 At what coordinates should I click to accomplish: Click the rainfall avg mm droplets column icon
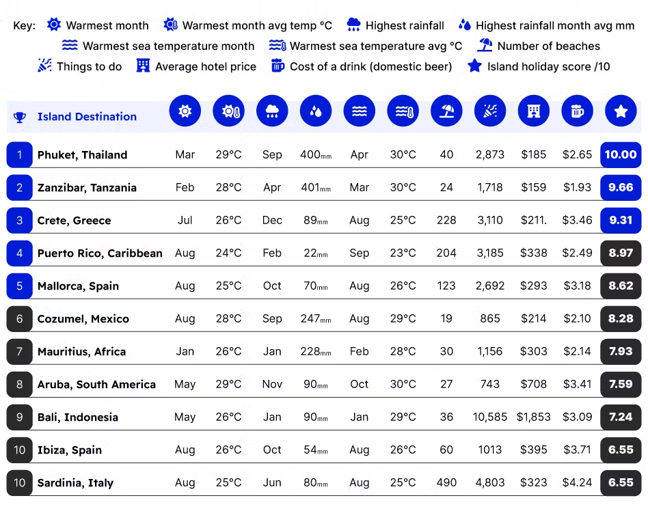[x=316, y=111]
